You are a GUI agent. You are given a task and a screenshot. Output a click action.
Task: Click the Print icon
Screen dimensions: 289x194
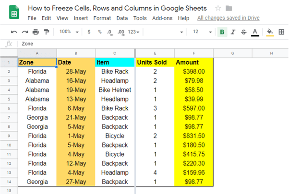tap(36, 32)
